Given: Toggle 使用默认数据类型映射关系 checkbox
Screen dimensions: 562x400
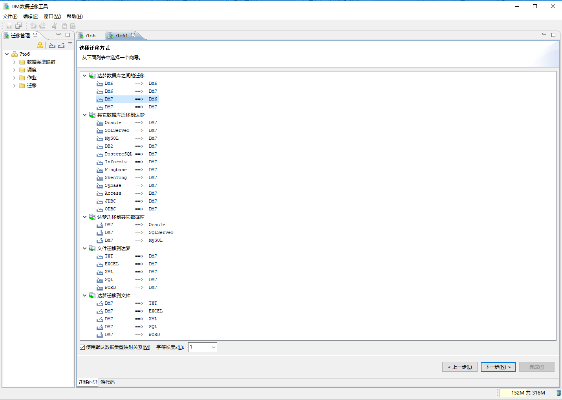Looking at the screenshot, I should coord(82,347).
